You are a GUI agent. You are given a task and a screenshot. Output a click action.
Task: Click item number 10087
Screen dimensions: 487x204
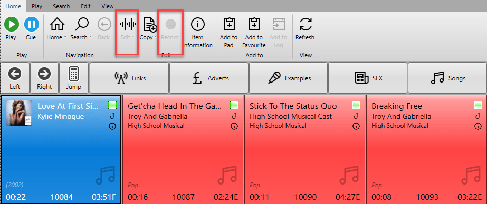click(184, 197)
